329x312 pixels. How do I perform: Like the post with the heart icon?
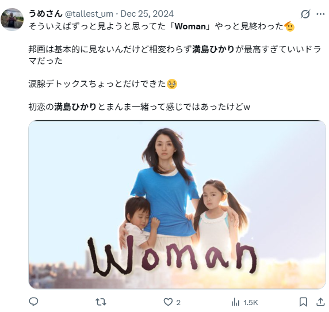tap(168, 302)
